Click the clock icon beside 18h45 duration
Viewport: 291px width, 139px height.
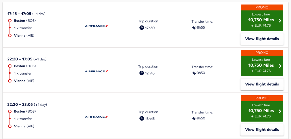pyautogui.click(x=142, y=118)
